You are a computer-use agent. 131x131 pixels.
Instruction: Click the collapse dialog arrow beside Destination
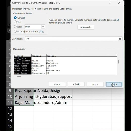pyautogui.click(x=120, y=39)
